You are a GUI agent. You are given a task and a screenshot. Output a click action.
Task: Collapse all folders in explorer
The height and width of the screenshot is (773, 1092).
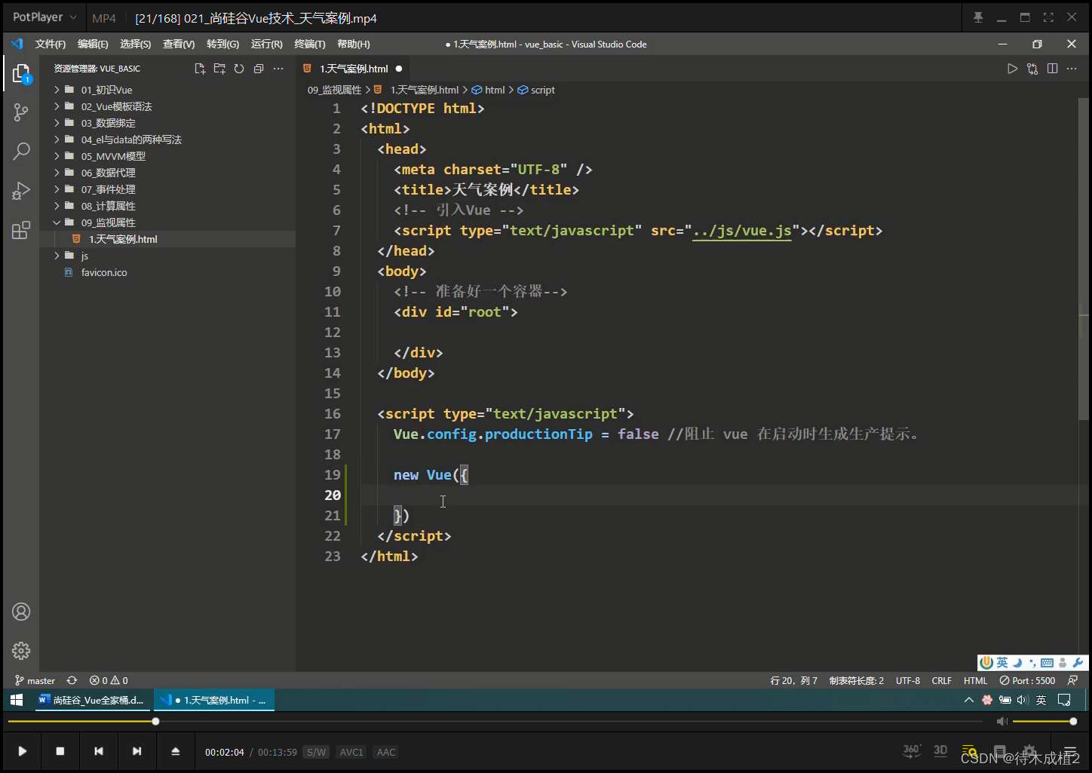(259, 69)
